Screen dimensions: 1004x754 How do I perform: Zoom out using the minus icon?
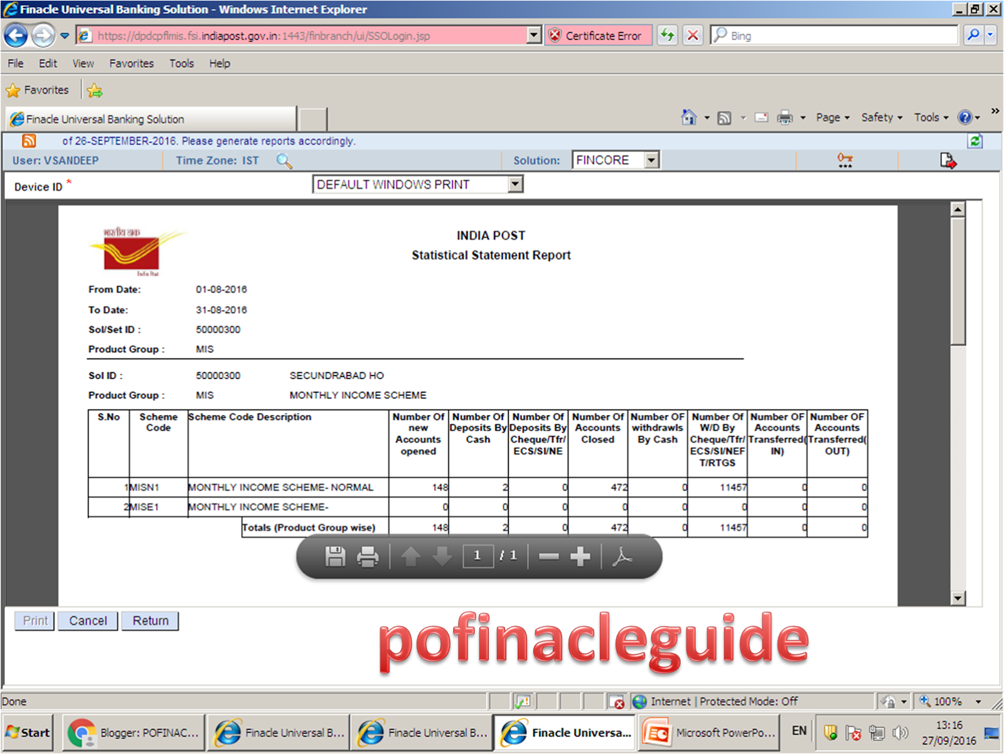tap(550, 556)
